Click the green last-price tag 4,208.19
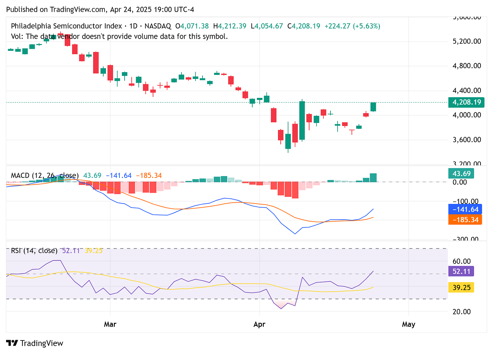 pos(466,102)
